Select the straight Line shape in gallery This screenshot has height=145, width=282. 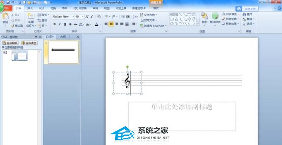click(x=180, y=14)
